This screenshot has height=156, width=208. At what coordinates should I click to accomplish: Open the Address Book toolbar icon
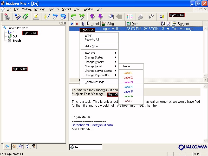click(x=129, y=17)
